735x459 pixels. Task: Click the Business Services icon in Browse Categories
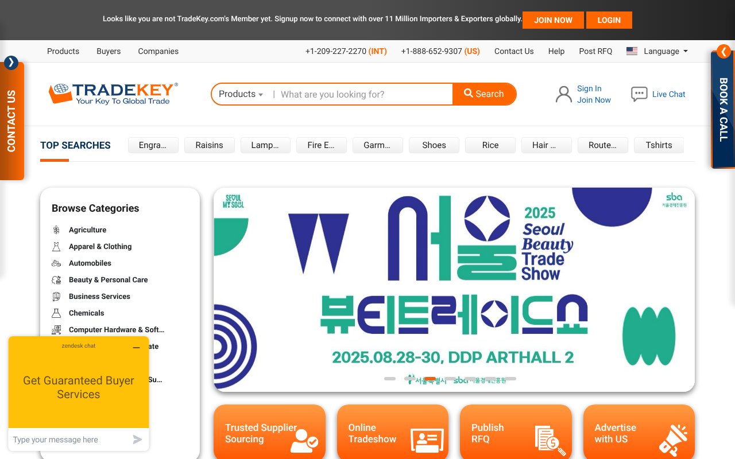pyautogui.click(x=56, y=296)
